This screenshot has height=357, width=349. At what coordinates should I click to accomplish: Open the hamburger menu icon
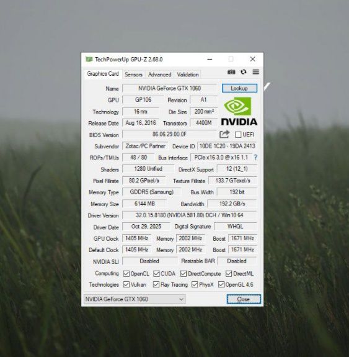coord(256,72)
